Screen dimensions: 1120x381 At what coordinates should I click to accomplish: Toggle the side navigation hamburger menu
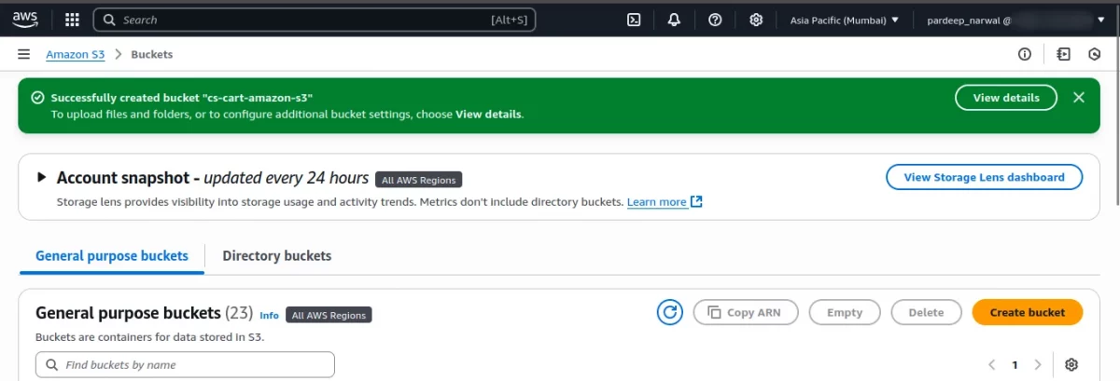pyautogui.click(x=24, y=54)
